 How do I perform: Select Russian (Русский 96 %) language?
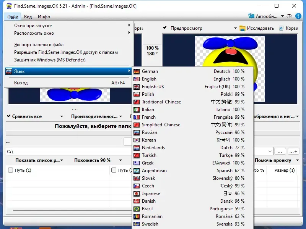point(193,132)
